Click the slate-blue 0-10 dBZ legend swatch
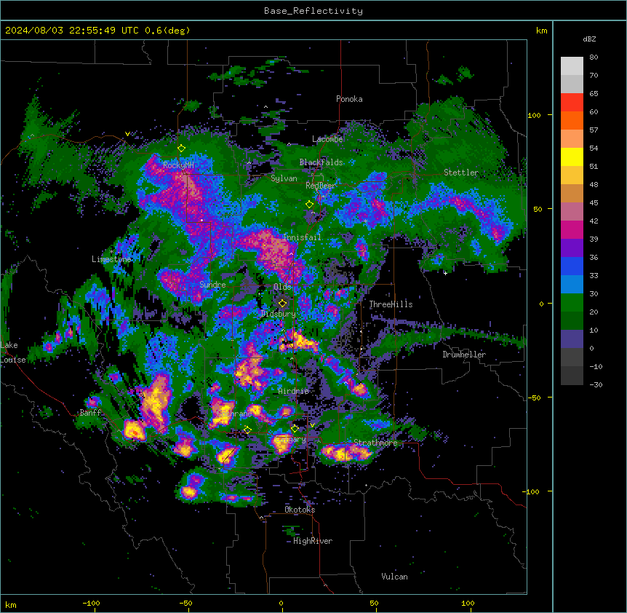Viewport: 627px width, 613px height. point(572,339)
